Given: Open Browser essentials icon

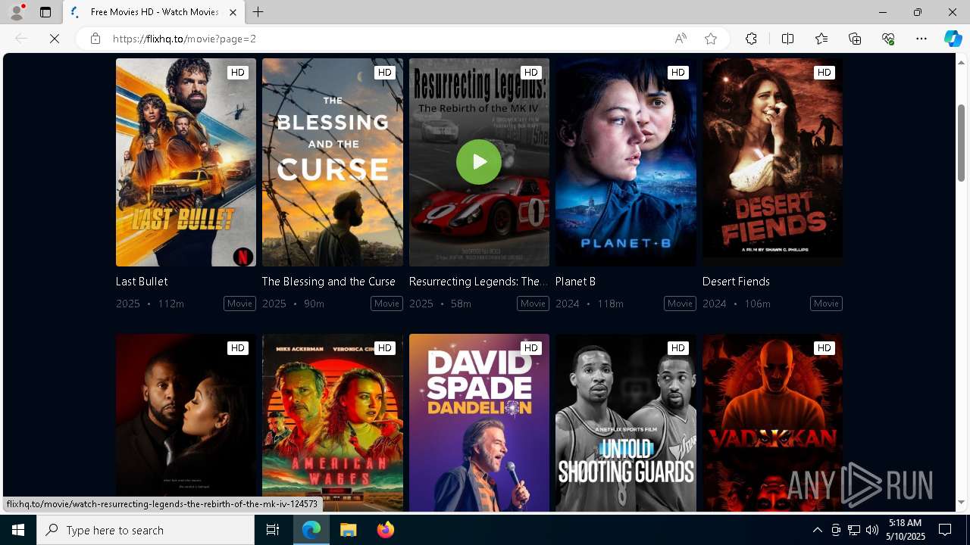Looking at the screenshot, I should (888, 39).
